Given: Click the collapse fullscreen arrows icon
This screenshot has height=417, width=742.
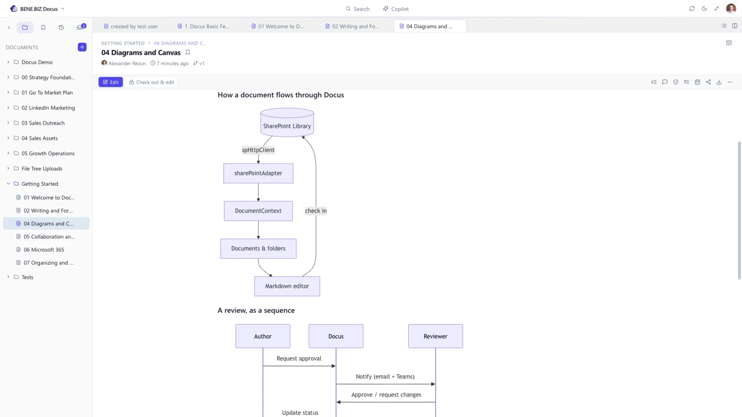Looking at the screenshot, I should tap(716, 9).
